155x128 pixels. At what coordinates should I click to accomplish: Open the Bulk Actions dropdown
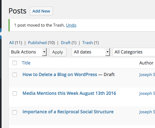click(x=28, y=52)
